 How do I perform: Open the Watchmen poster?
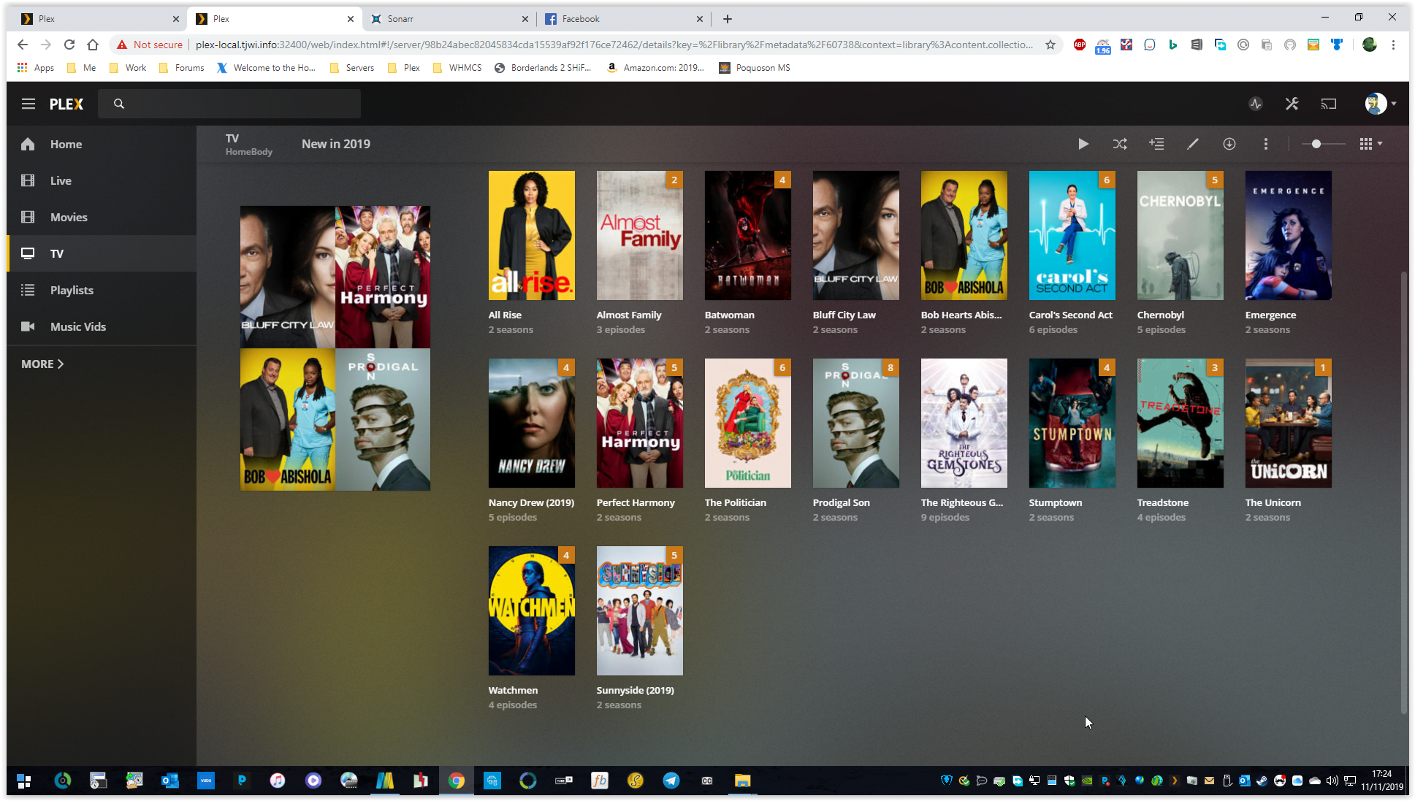532,610
